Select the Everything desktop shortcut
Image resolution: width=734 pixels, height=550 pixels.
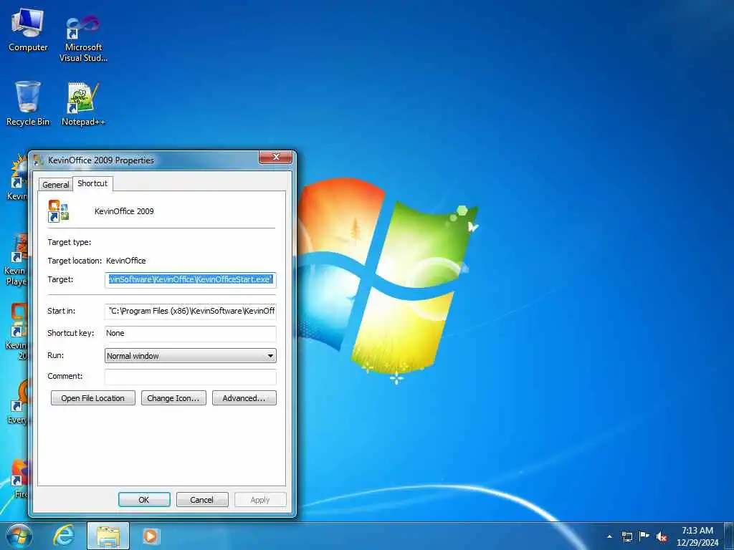pyautogui.click(x=19, y=402)
